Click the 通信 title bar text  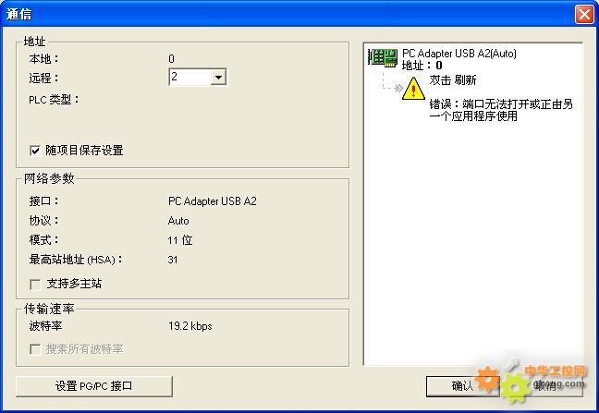pyautogui.click(x=19, y=14)
